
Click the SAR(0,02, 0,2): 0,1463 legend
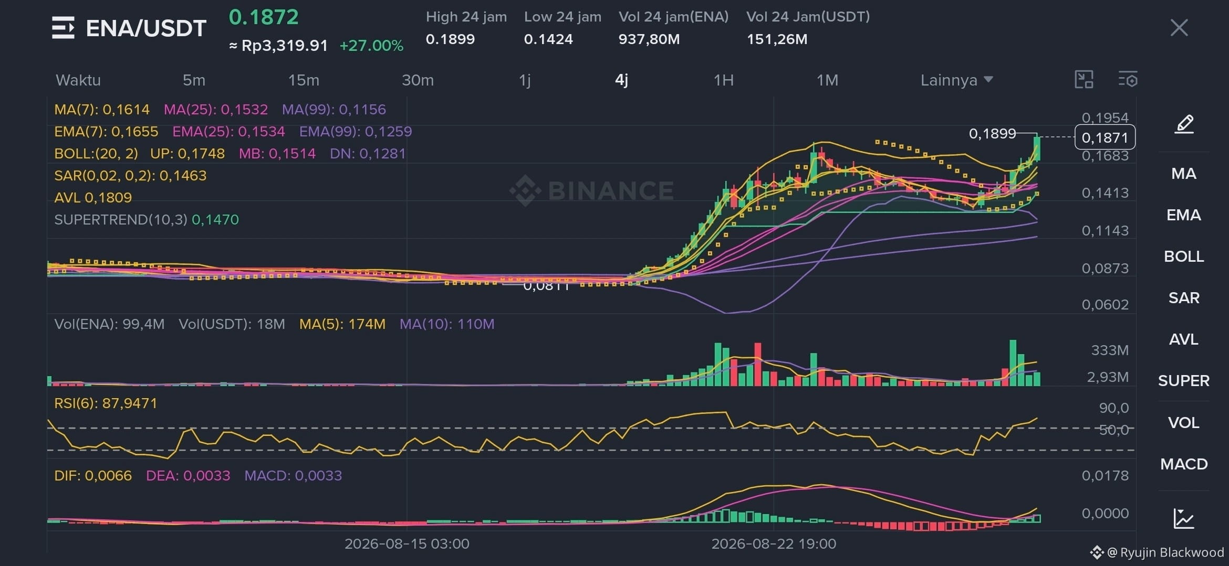coord(130,176)
